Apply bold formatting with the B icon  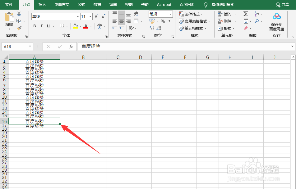35,26
